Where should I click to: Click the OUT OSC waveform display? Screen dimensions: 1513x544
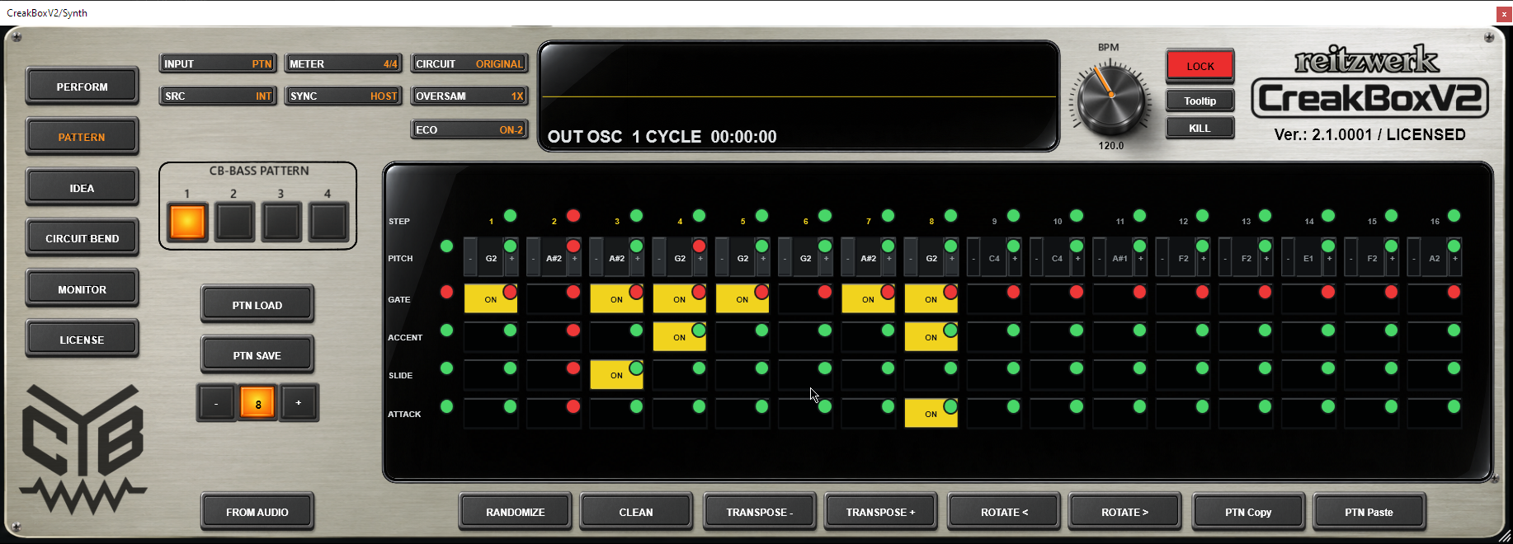799,96
